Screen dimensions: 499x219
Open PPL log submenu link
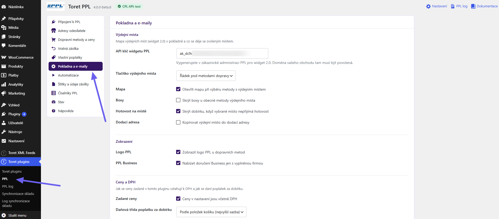8,186
